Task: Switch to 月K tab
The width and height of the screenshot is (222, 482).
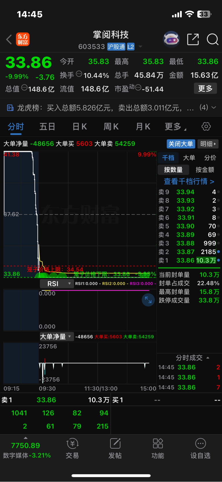Action: point(143,127)
